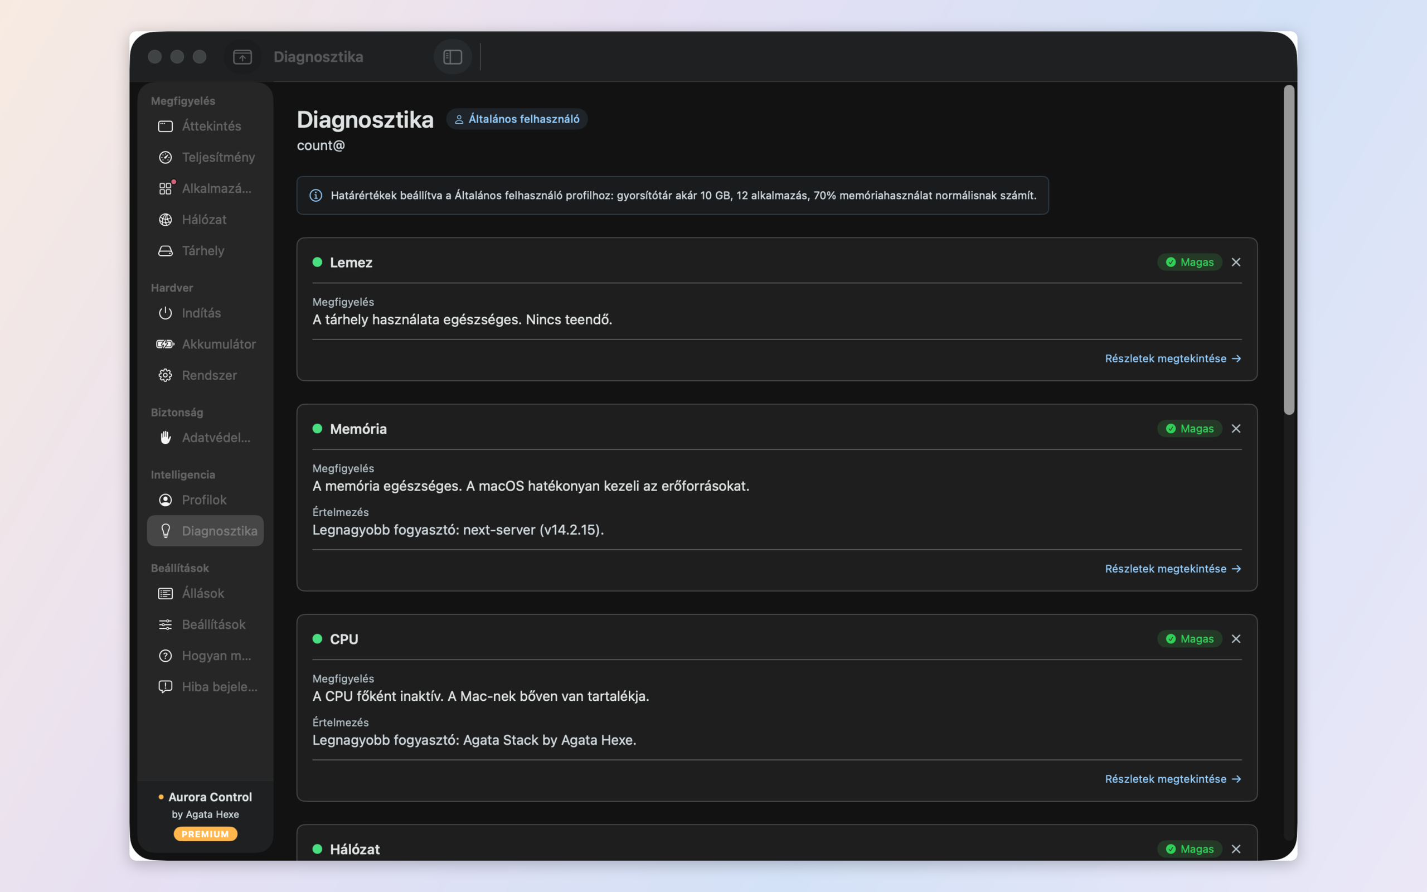Screen dimensions: 1427x892
Task: Click the Magas badge on the CPU card
Action: 1190,639
